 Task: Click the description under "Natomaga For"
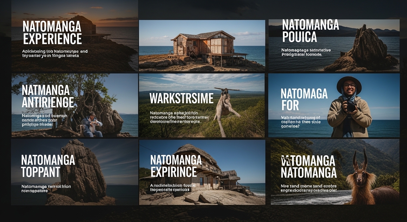click(301, 122)
